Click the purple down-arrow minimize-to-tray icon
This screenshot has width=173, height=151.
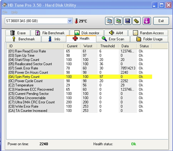point(147,21)
